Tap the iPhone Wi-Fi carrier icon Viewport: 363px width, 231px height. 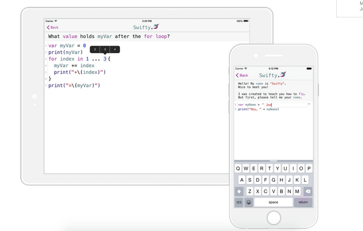[x=246, y=68]
